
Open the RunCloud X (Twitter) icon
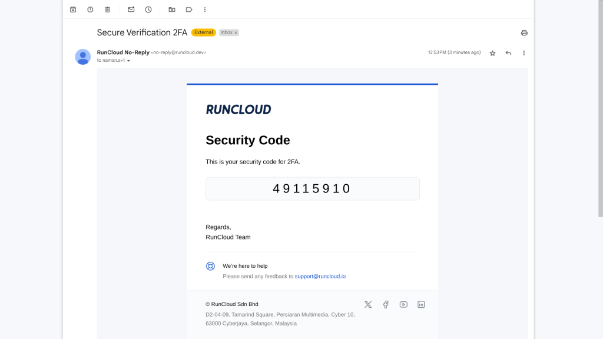pyautogui.click(x=368, y=304)
